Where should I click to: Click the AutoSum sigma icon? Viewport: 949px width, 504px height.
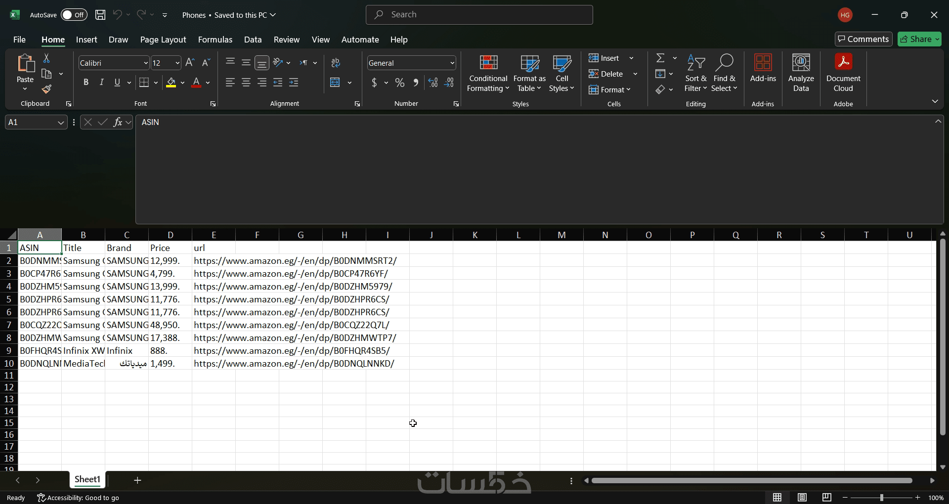(660, 58)
